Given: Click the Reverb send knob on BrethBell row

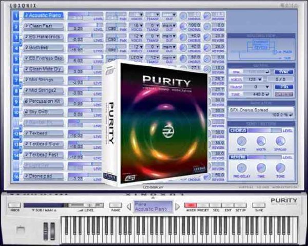Looking at the screenshot, I should click(207, 48).
